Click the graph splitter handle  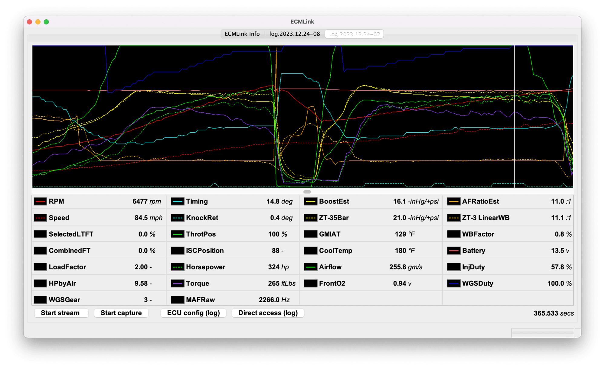click(307, 192)
